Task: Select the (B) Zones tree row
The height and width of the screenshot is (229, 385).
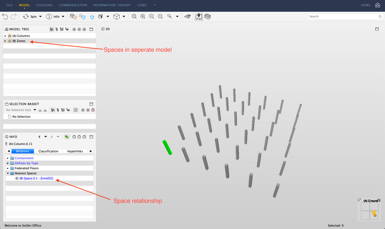Action: (x=49, y=41)
